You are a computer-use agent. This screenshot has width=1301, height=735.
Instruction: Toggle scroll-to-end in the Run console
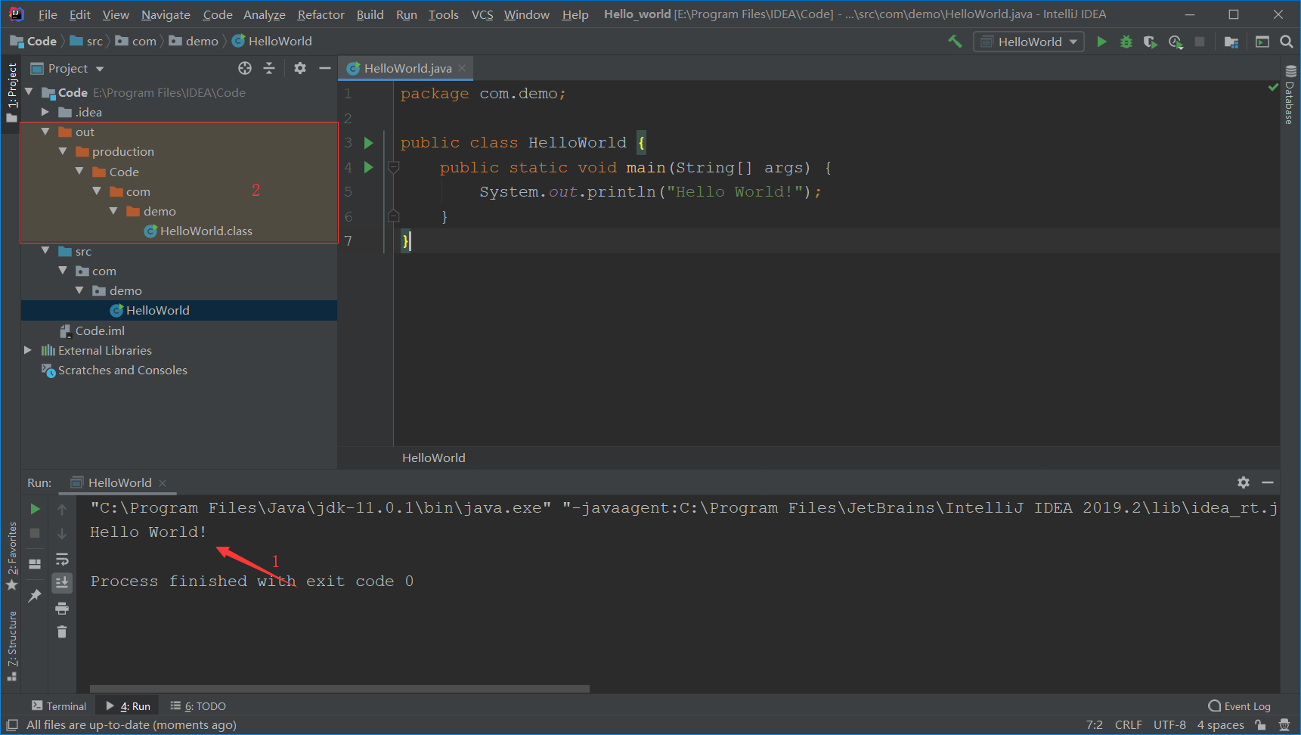(62, 583)
